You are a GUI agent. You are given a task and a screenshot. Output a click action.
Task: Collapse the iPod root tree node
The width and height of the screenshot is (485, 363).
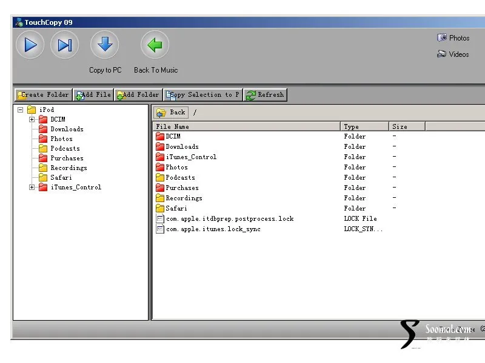coord(21,110)
